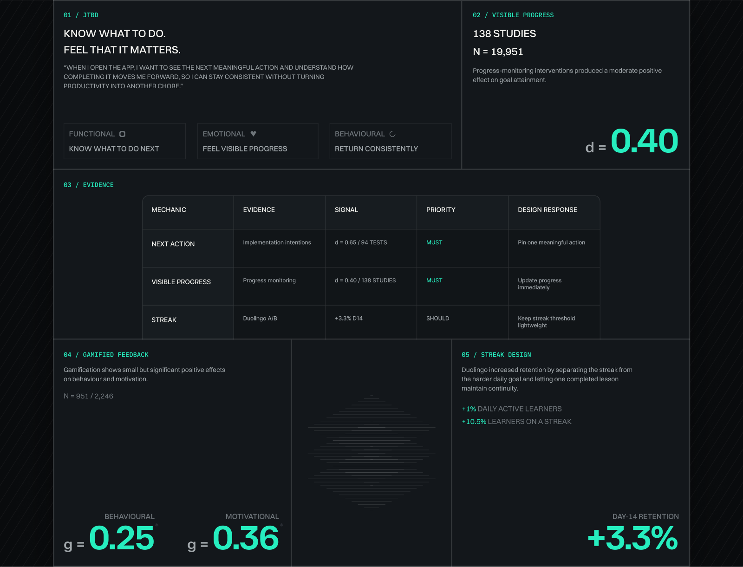Image resolution: width=743 pixels, height=567 pixels.
Task: Click MUST in the VISIBLE PROGRESS row
Action: 434,280
